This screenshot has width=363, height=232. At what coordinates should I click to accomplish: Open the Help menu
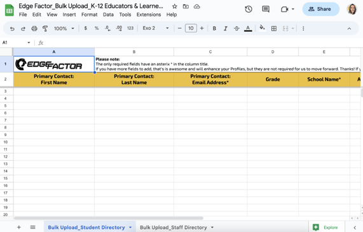pos(172,15)
